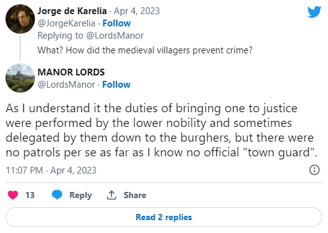The width and height of the screenshot is (328, 233).
Task: Open Read 2 replies button
Action: [x=164, y=217]
